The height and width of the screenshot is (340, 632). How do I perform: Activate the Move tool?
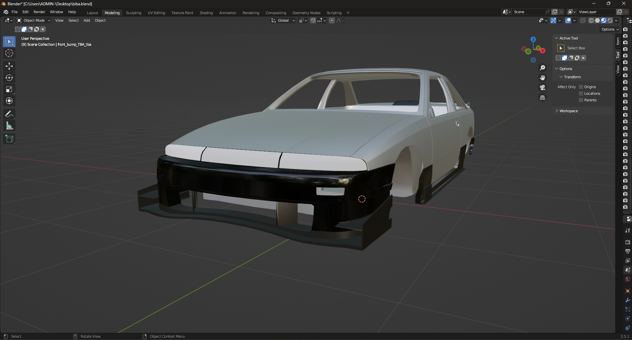[9, 66]
